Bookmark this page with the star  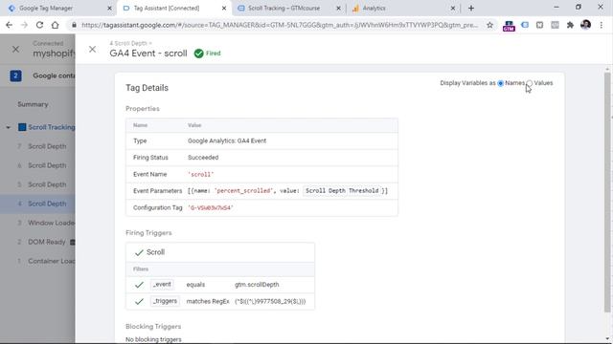tap(489, 25)
